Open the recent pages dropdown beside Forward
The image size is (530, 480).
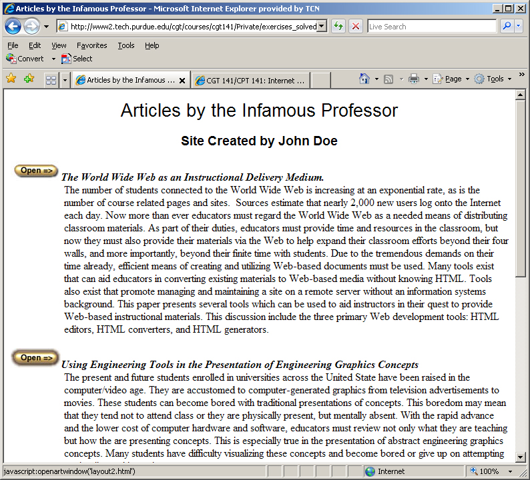[46, 26]
